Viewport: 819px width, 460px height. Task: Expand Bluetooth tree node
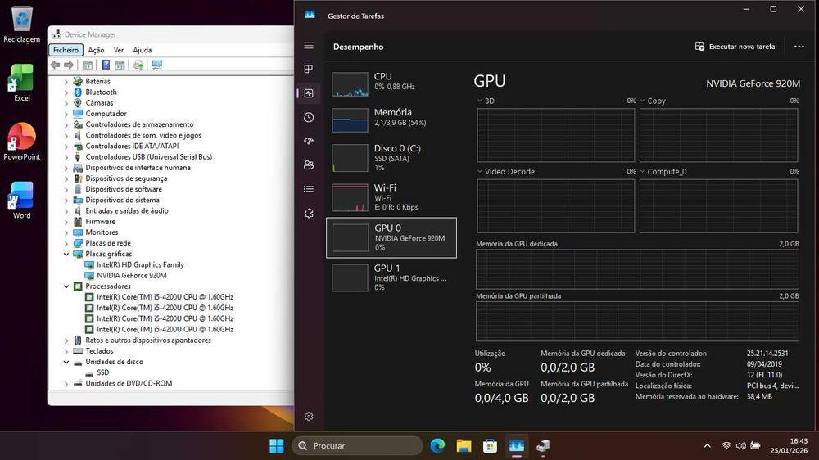point(66,92)
